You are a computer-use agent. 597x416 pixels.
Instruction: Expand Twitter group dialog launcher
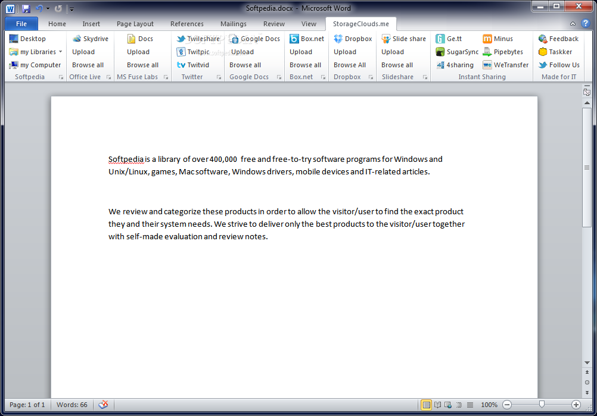(x=219, y=77)
